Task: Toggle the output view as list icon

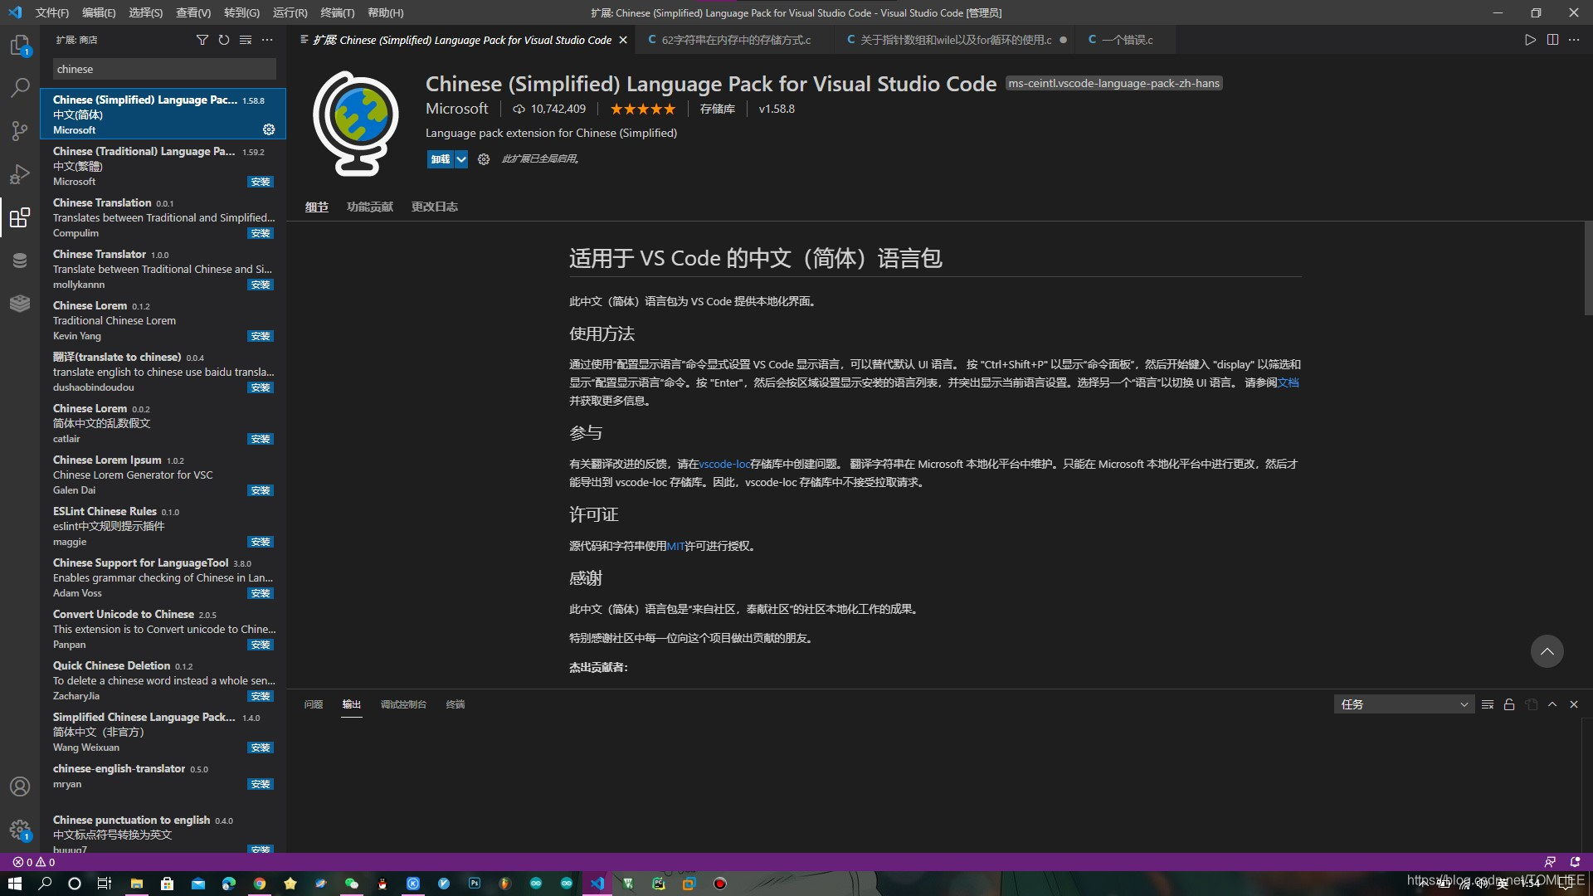Action: [1488, 704]
